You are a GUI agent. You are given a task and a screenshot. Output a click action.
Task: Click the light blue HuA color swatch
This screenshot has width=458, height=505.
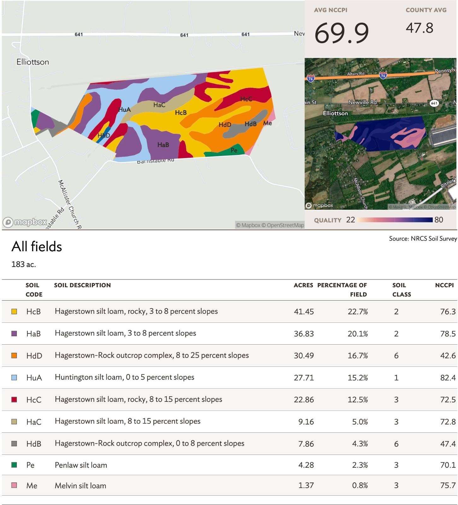coord(14,377)
